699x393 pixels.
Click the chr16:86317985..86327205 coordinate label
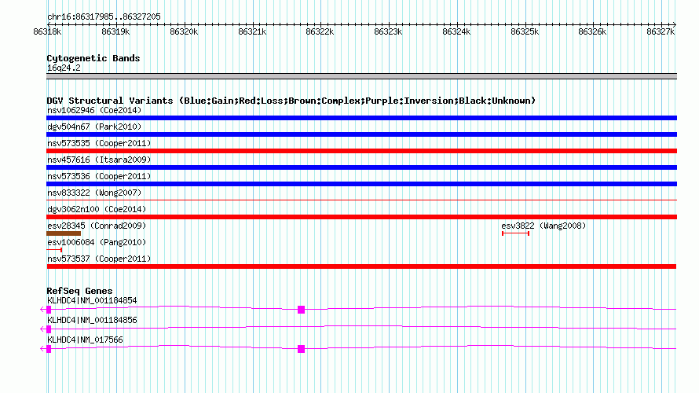point(104,17)
